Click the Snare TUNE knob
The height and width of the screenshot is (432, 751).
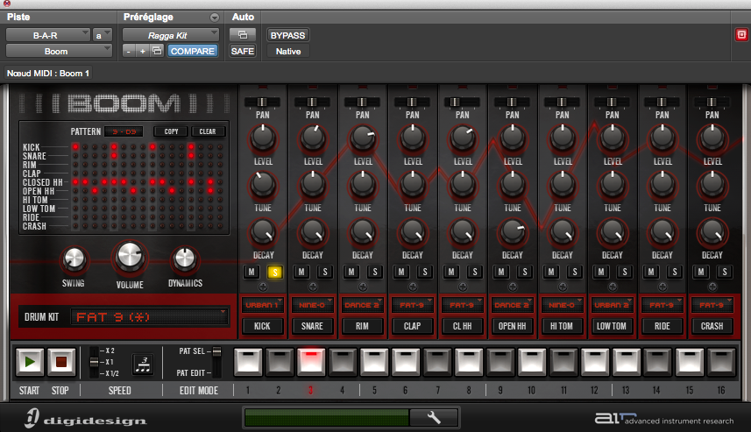313,185
